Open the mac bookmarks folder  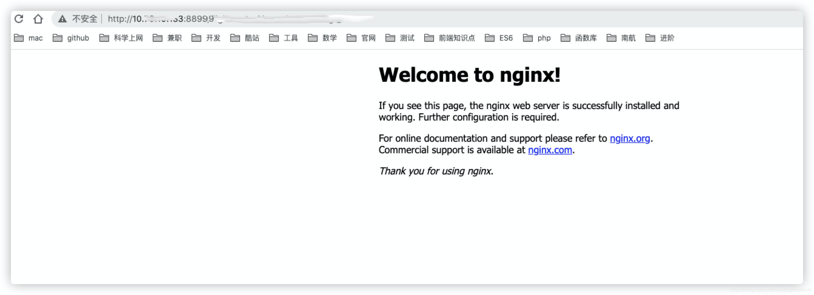pyautogui.click(x=28, y=38)
